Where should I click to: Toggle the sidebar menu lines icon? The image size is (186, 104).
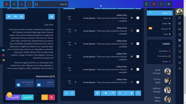click(x=169, y=4)
